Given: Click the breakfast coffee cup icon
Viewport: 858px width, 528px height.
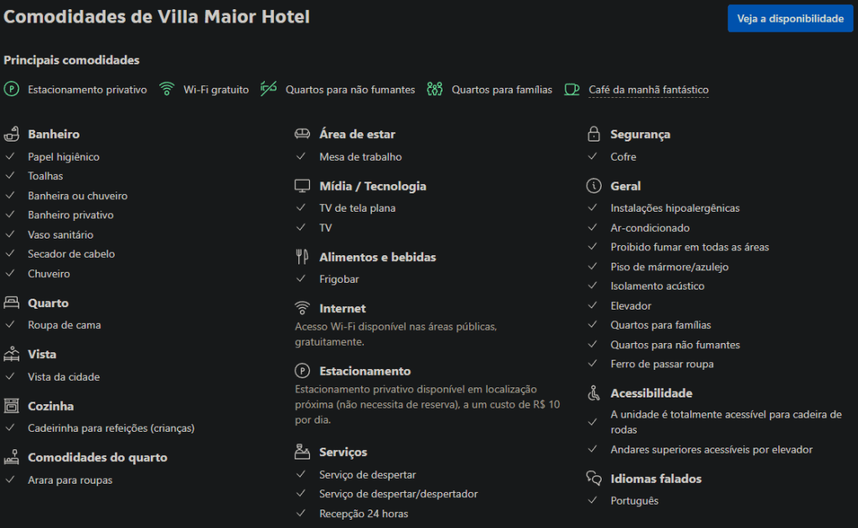Looking at the screenshot, I should (x=571, y=90).
